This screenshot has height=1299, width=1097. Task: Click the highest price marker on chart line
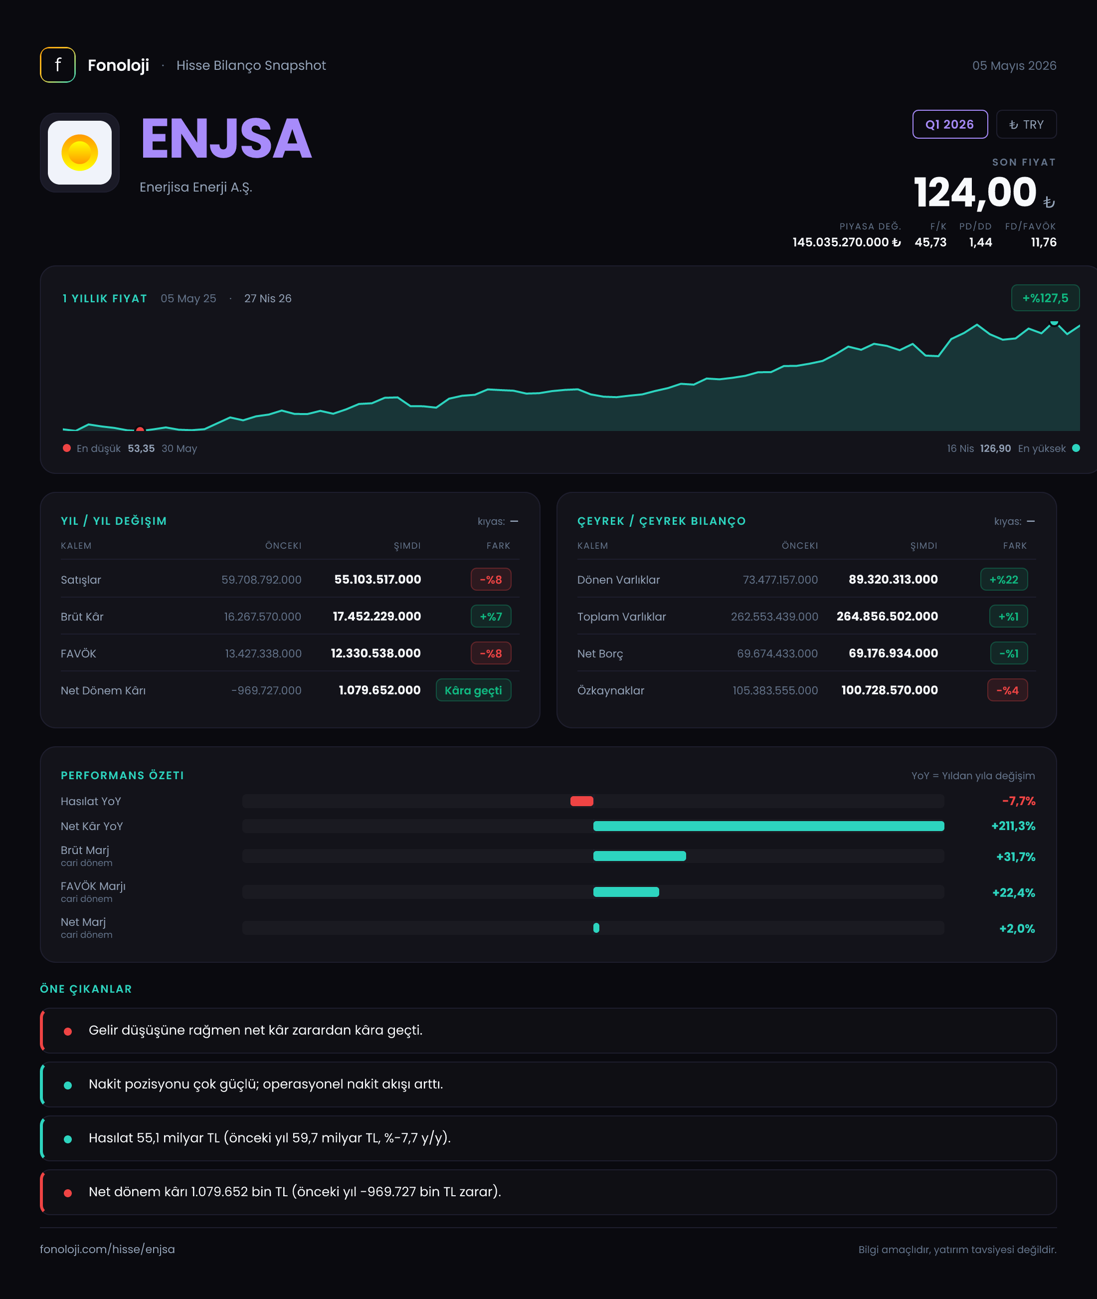(x=1054, y=322)
